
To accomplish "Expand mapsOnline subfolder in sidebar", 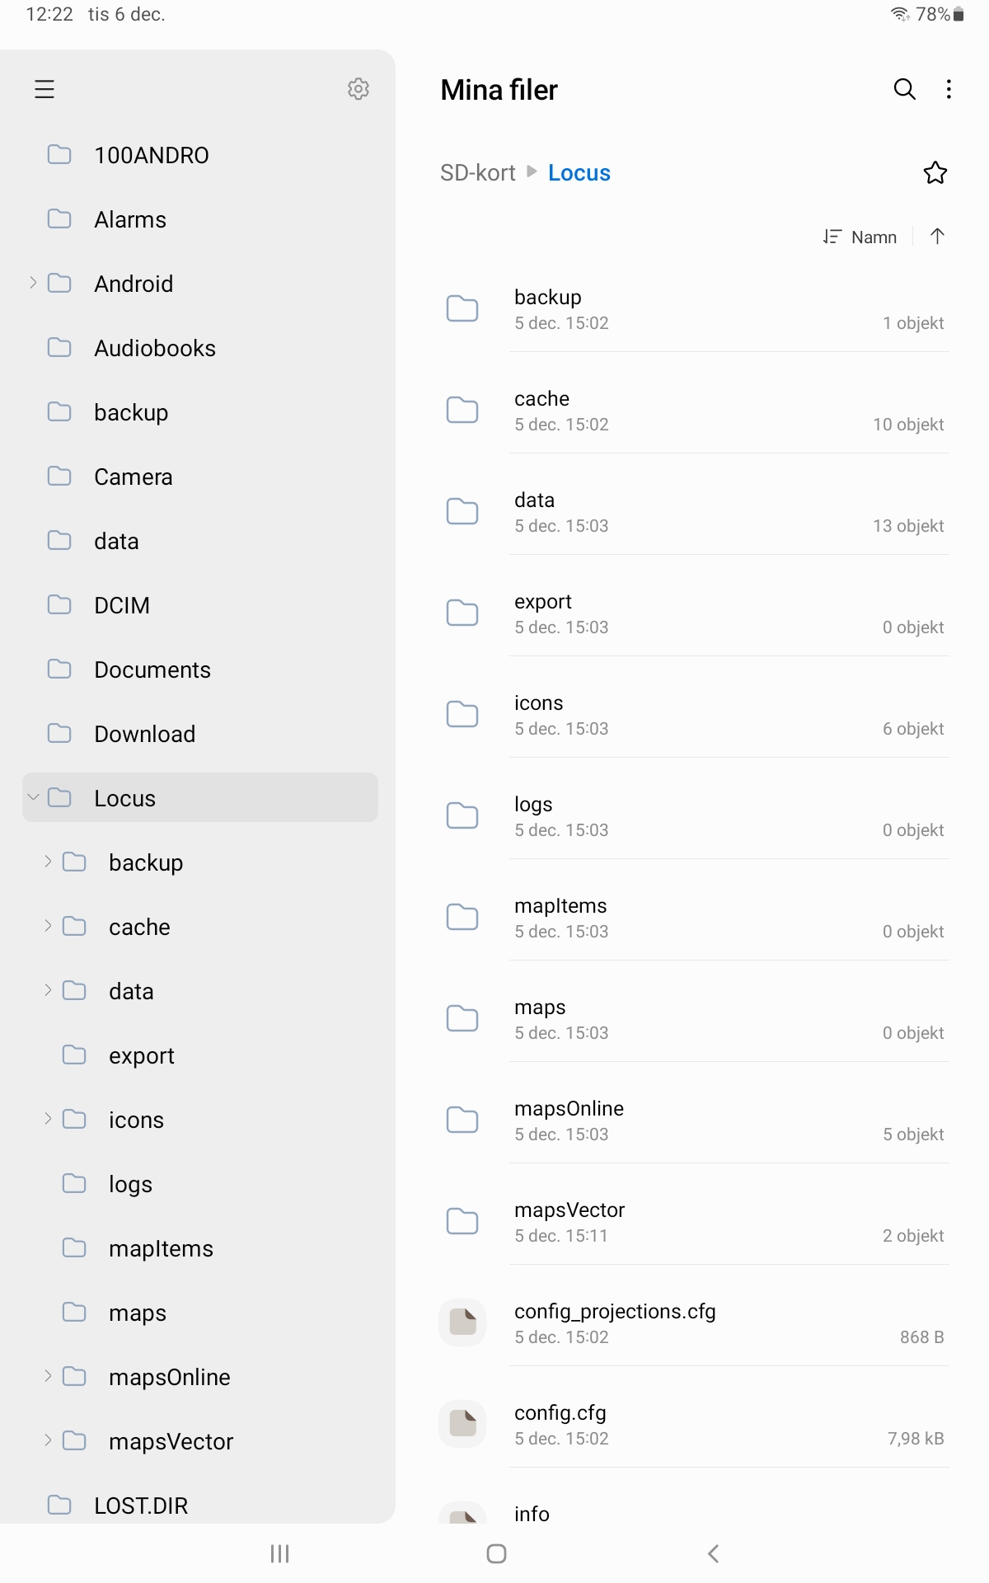I will click(x=48, y=1375).
